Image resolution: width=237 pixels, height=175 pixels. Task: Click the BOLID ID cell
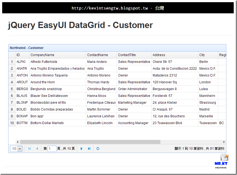pyautogui.click(x=22, y=109)
